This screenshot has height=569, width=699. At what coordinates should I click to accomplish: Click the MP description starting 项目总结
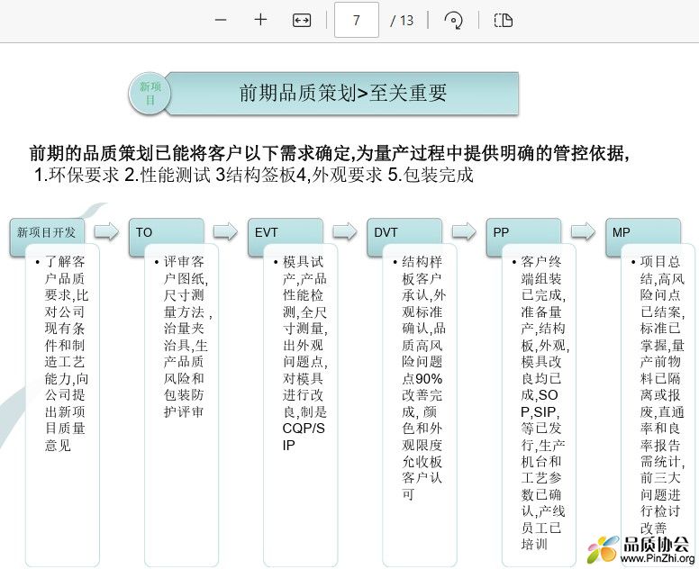pyautogui.click(x=662, y=394)
